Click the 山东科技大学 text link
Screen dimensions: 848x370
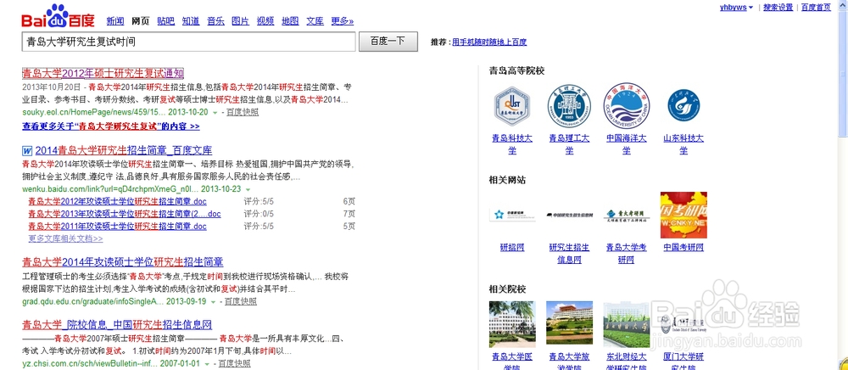[683, 144]
